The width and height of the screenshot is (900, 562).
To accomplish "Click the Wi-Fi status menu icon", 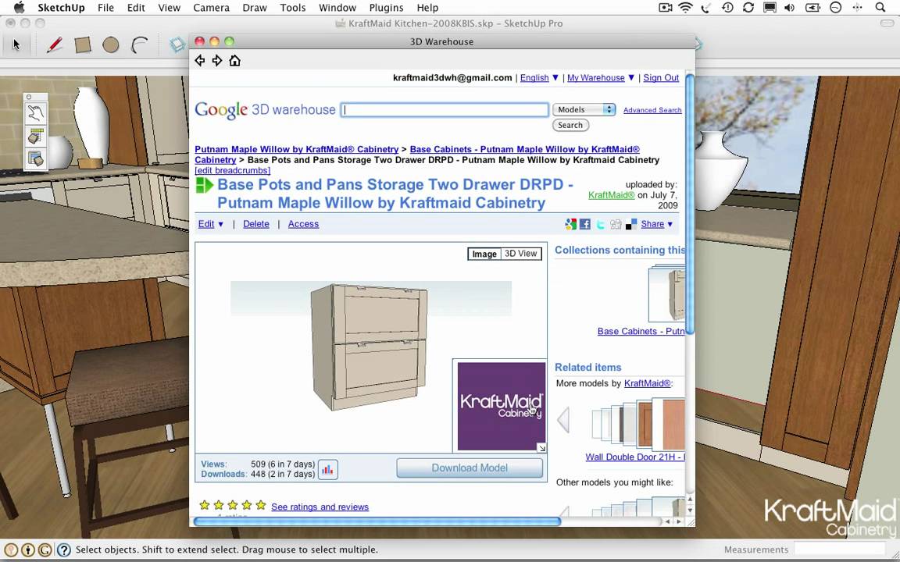I will click(x=684, y=8).
